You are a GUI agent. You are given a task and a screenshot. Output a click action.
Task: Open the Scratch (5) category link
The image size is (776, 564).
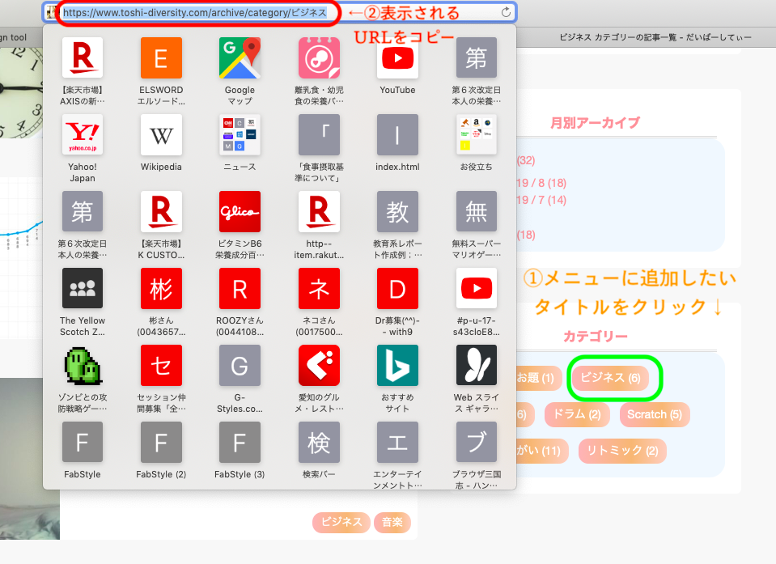tap(654, 414)
